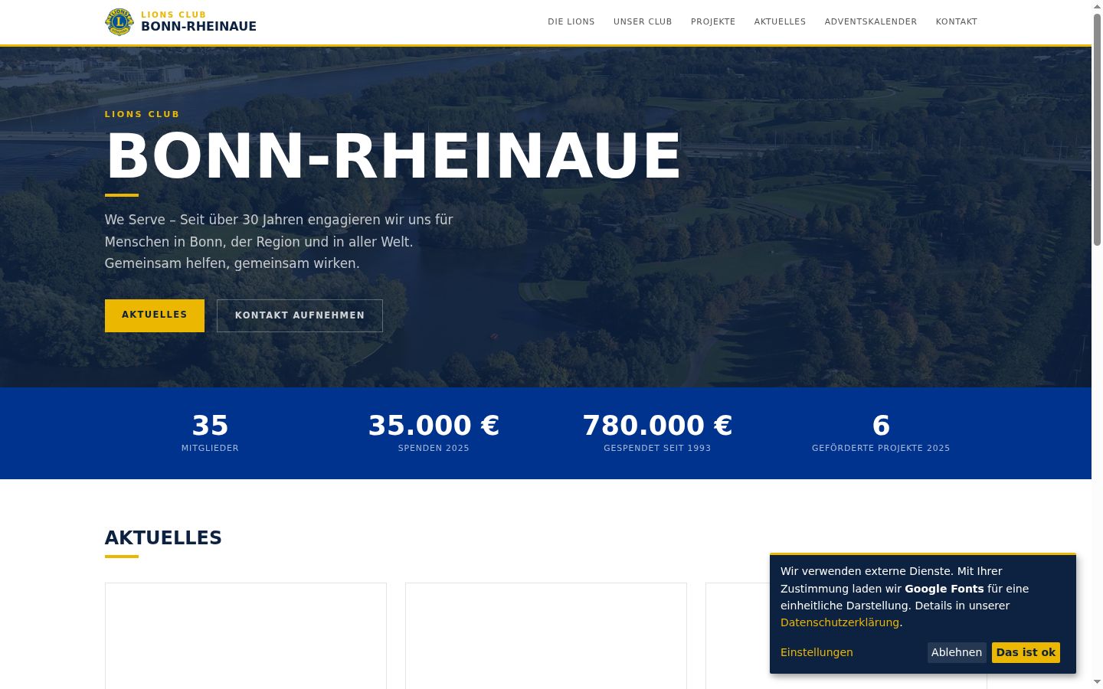Click the scrollbar down arrow
Viewport: 1103px width, 689px height.
click(1097, 681)
